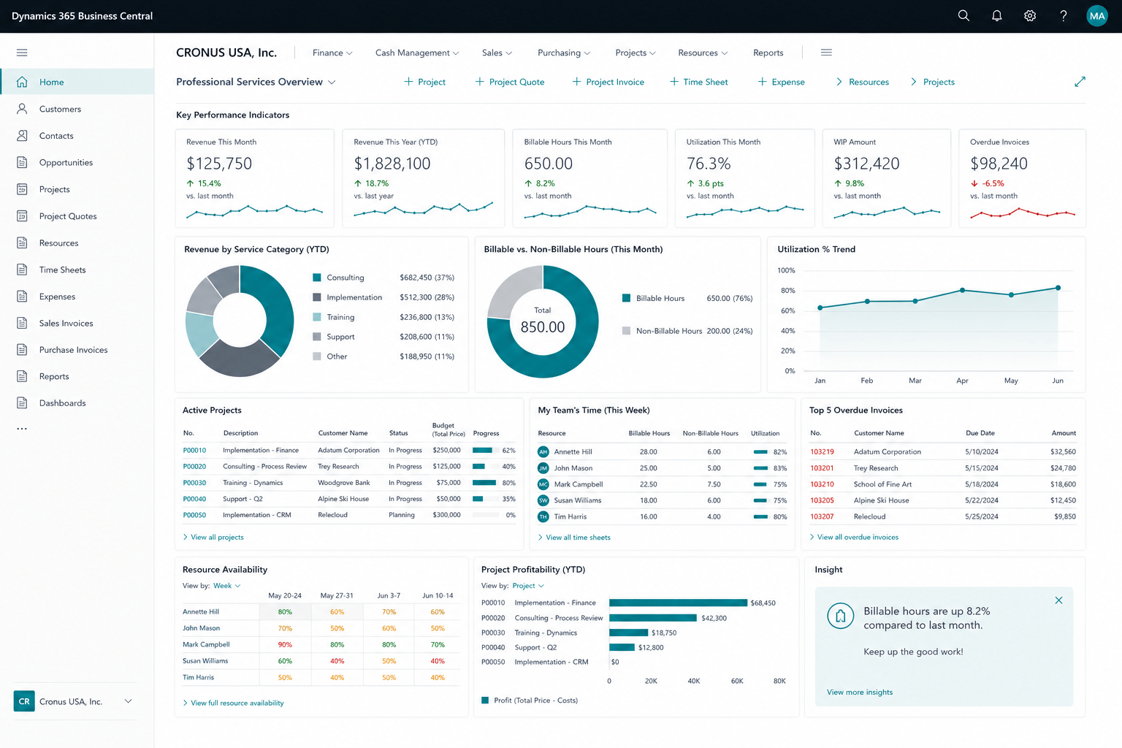Create a new Project Invoice
The width and height of the screenshot is (1122, 748).
click(x=608, y=82)
